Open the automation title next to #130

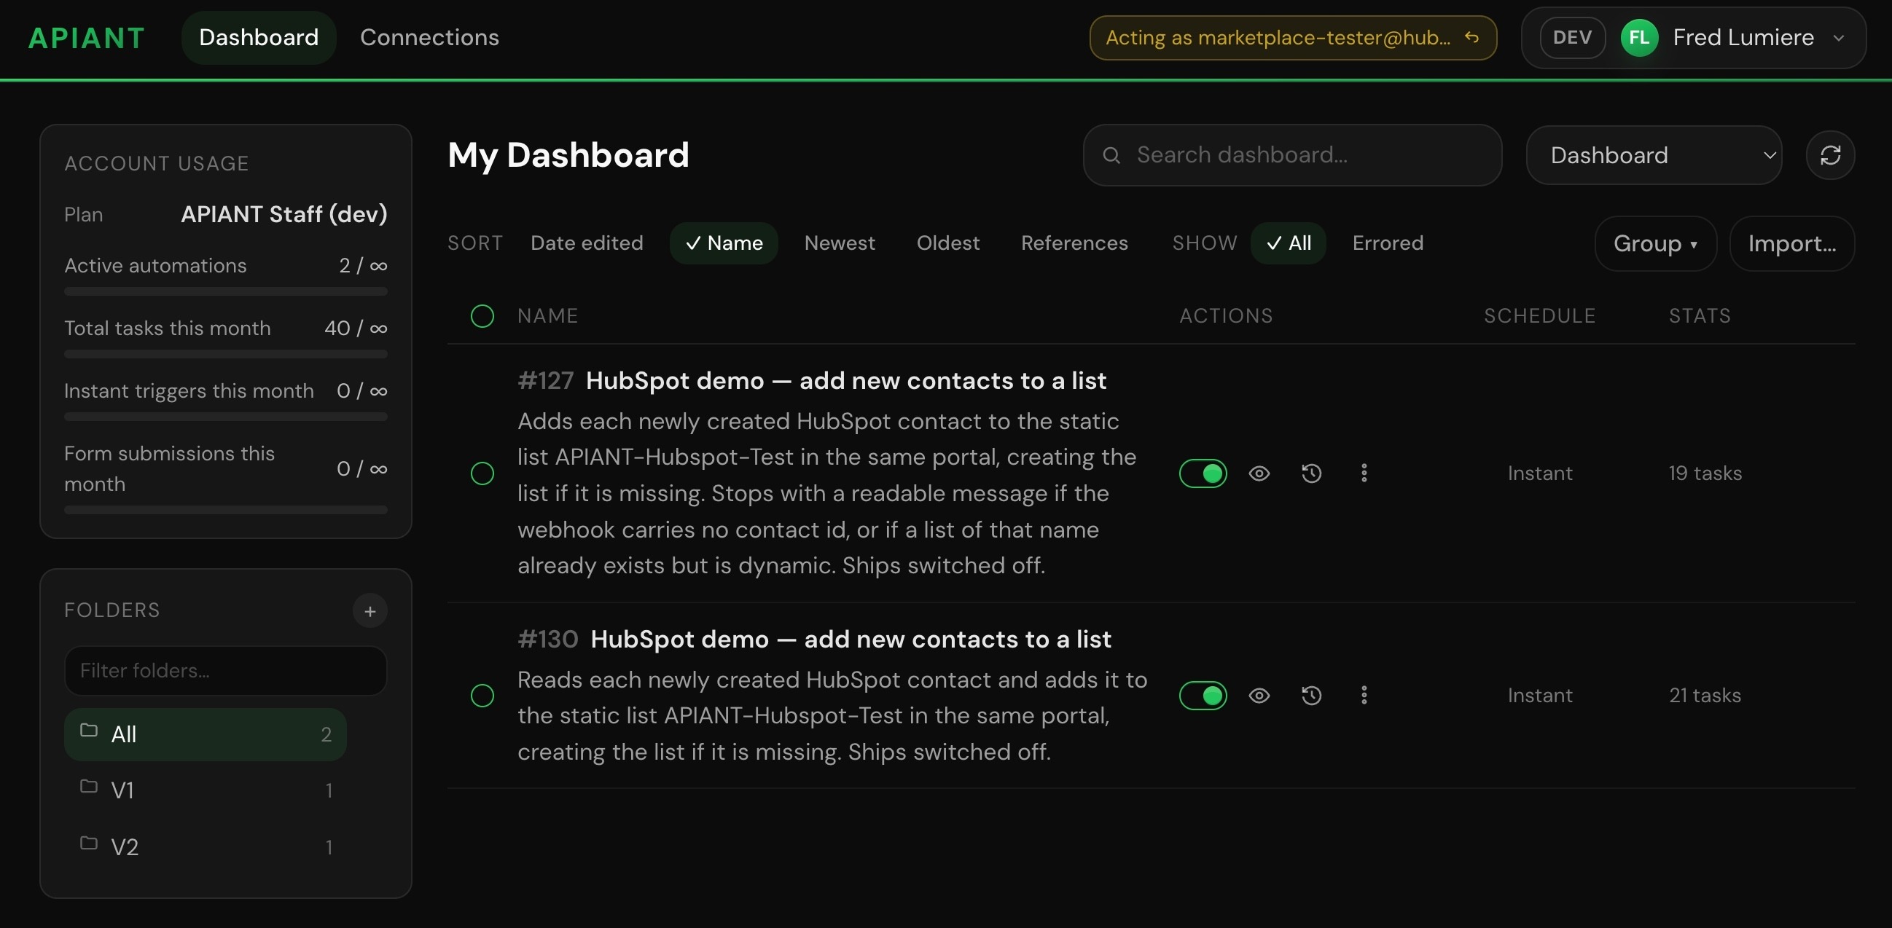pyautogui.click(x=851, y=639)
